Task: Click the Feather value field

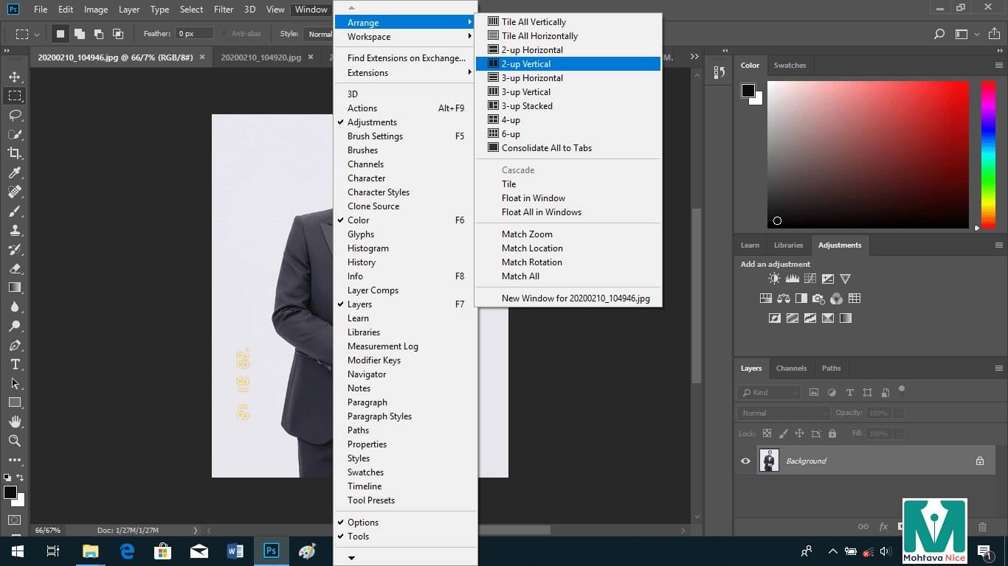Action: (195, 34)
